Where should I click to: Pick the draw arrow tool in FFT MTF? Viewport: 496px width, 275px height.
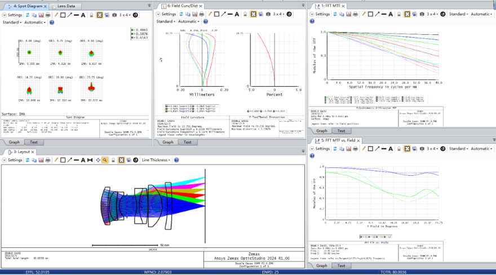pyautogui.click(x=377, y=14)
